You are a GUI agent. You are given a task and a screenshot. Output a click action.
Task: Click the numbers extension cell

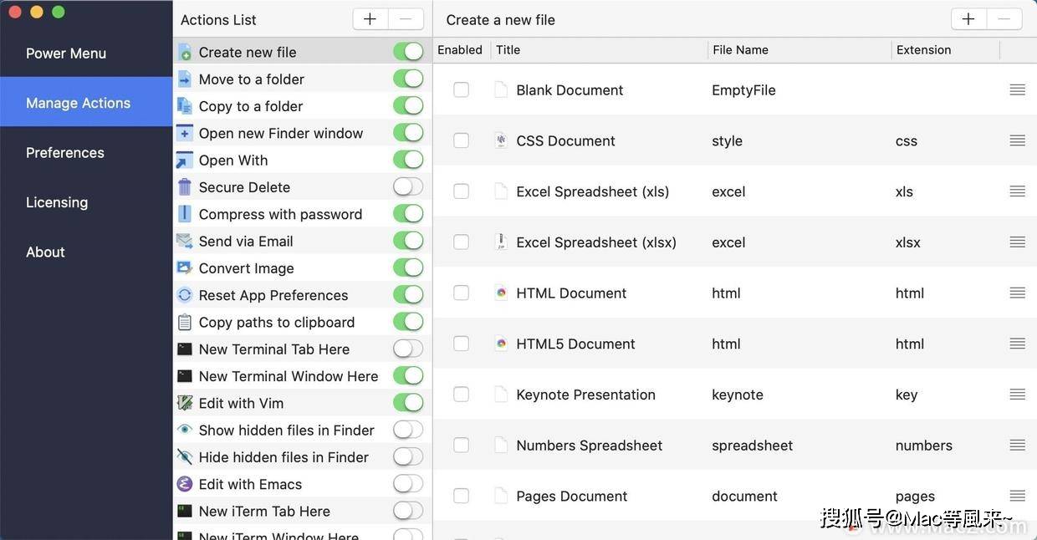(923, 446)
